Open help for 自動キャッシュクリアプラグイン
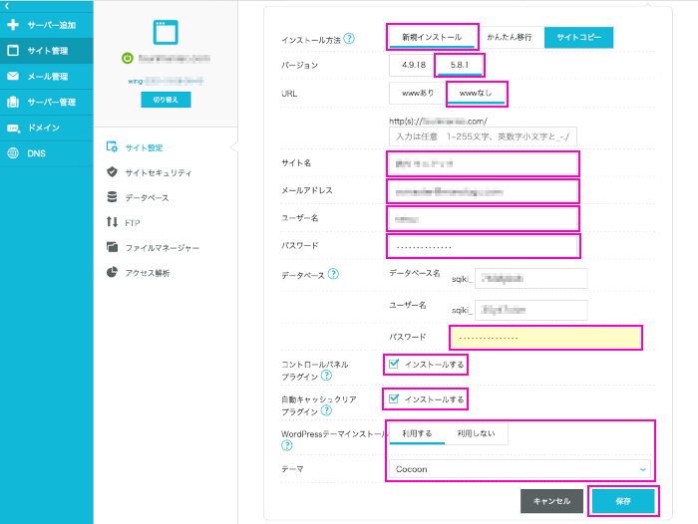698x524 pixels. (x=326, y=410)
